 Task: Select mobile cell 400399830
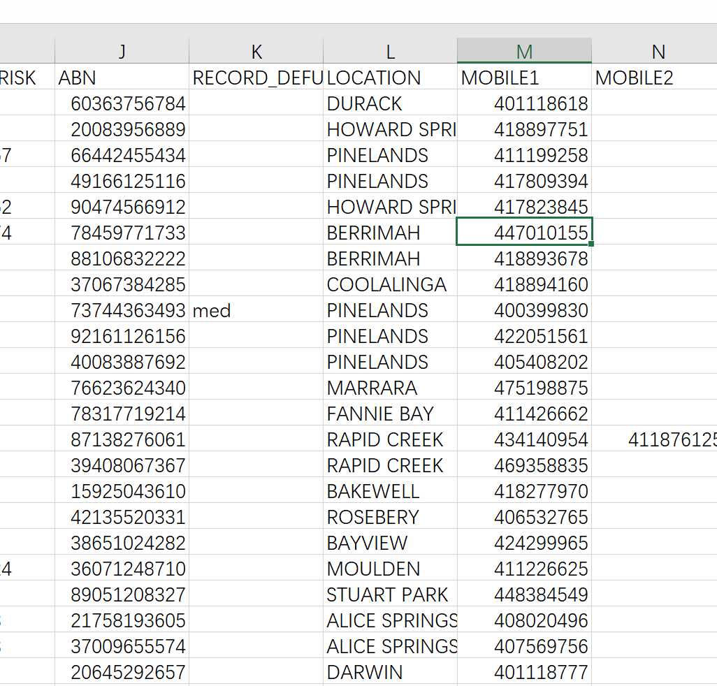pyautogui.click(x=524, y=309)
